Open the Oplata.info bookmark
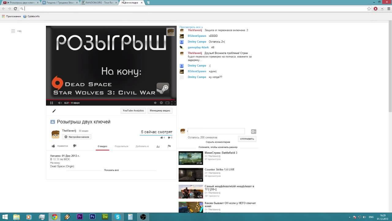 (x=31, y=16)
